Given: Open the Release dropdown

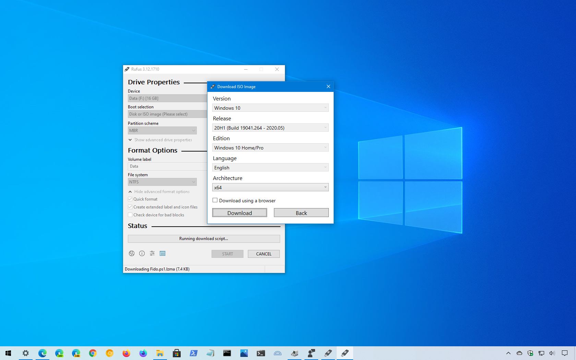Looking at the screenshot, I should [x=270, y=128].
